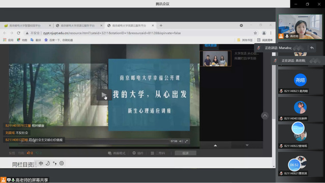Image resolution: width=325 pixels, height=183 pixels.
Task: Click reply arrow on speaking notification
Action: (312, 48)
